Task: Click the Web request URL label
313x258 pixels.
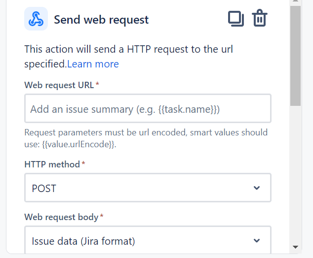Action: [x=59, y=85]
